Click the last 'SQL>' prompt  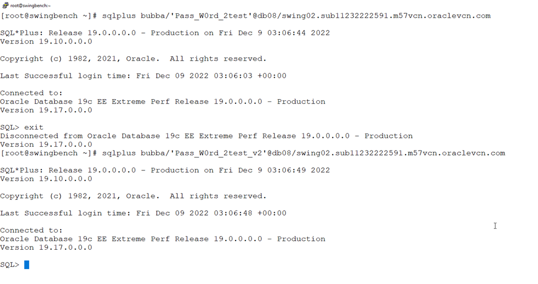click(9, 265)
